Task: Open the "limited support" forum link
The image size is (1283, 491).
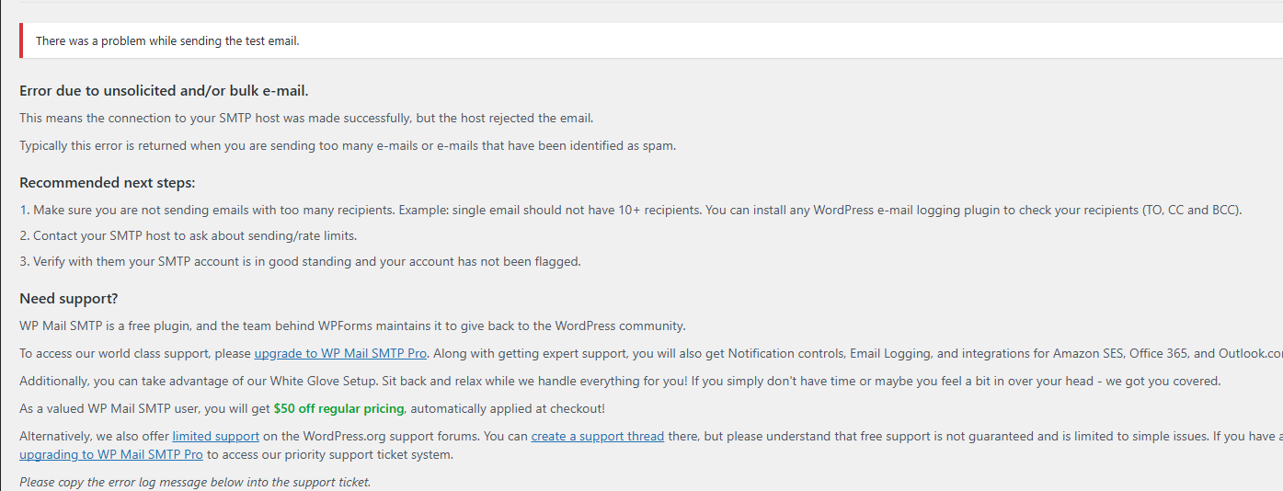Action: pyautogui.click(x=215, y=436)
